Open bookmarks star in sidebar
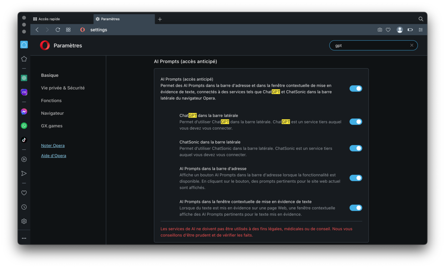 coord(24,59)
